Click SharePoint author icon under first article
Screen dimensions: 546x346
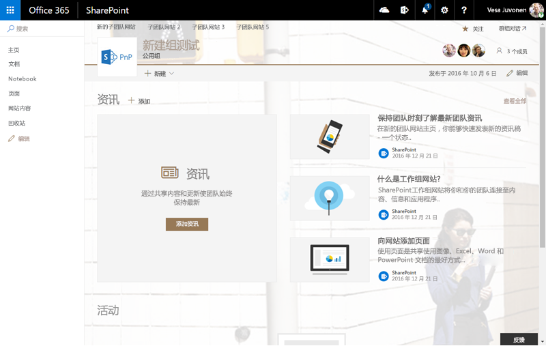click(384, 153)
